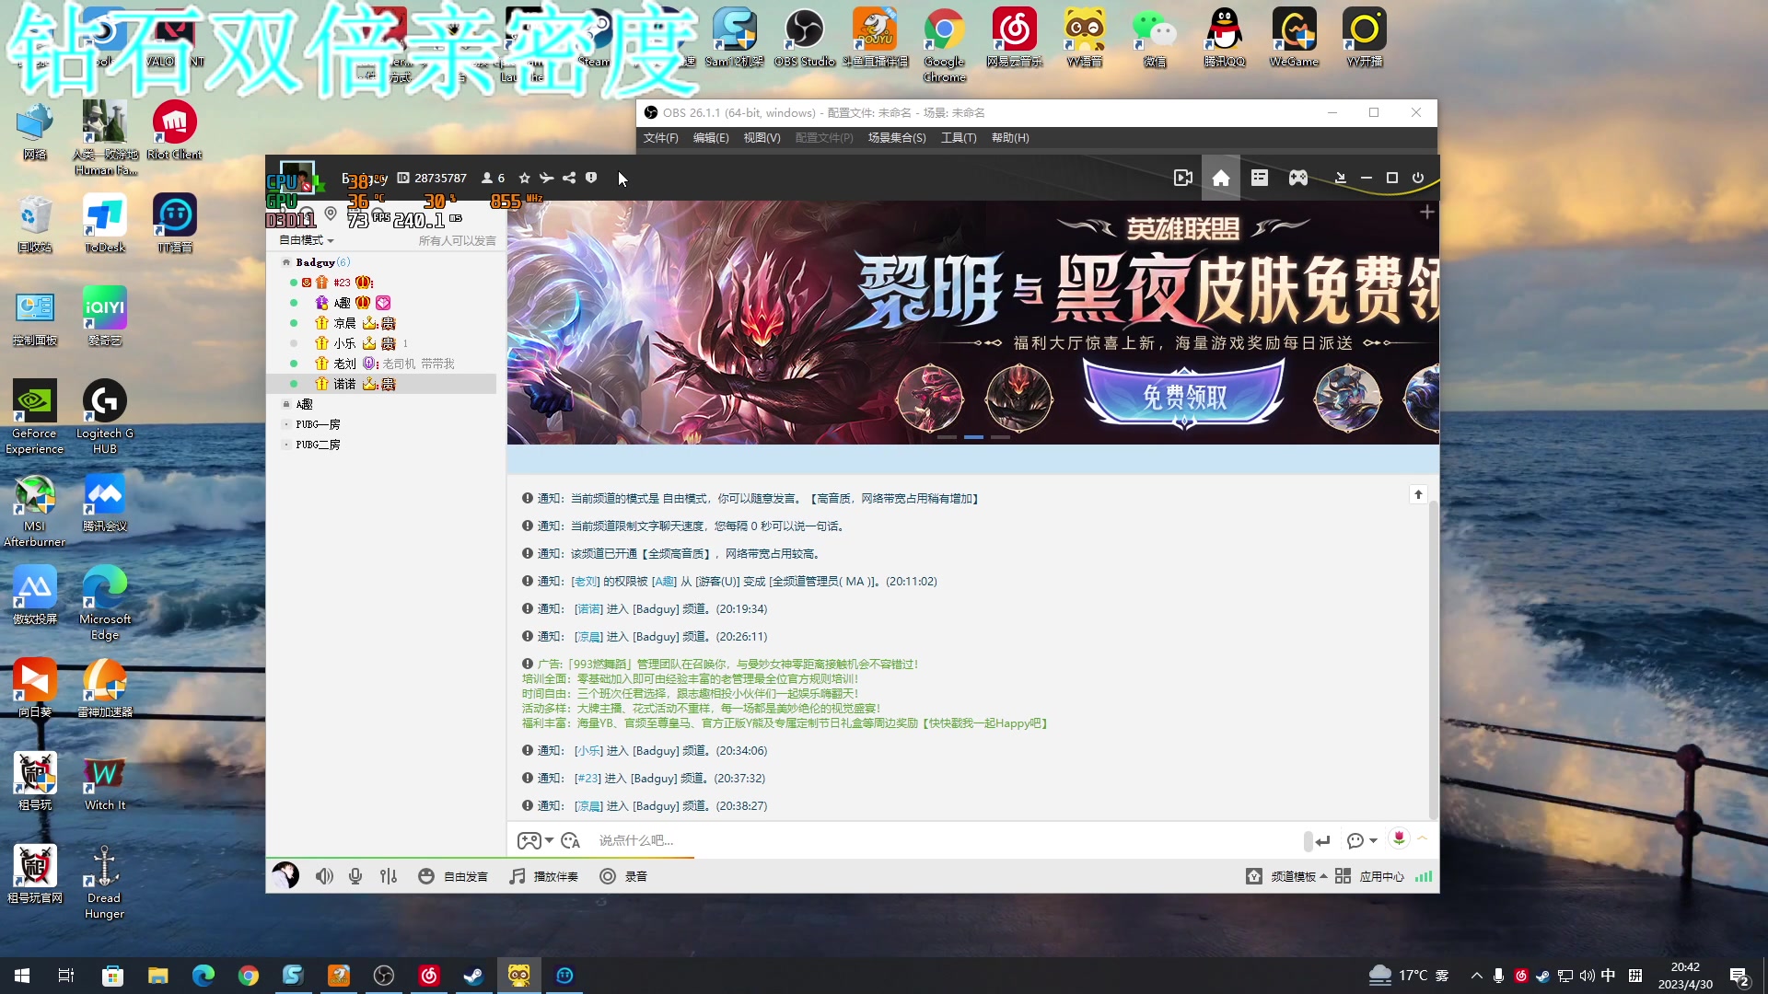Click the plus icon at banner corner
The width and height of the screenshot is (1768, 994).
tap(1427, 213)
